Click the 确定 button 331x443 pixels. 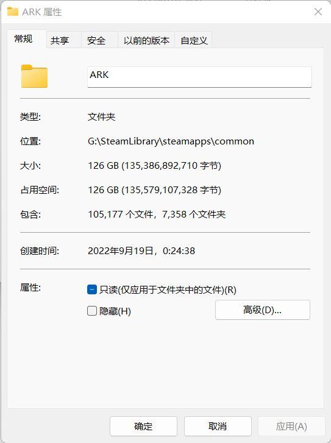pyautogui.click(x=143, y=426)
